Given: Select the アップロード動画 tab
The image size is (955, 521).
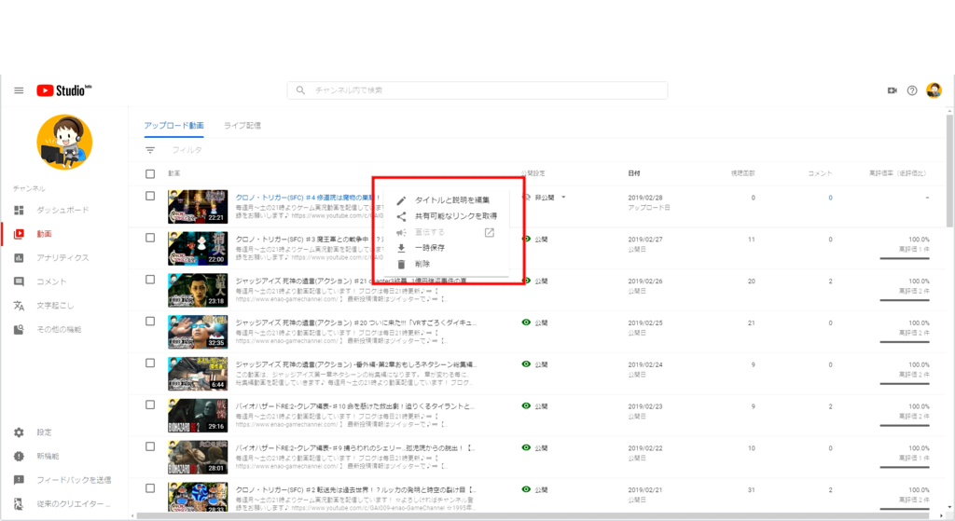Looking at the screenshot, I should pyautogui.click(x=173, y=126).
